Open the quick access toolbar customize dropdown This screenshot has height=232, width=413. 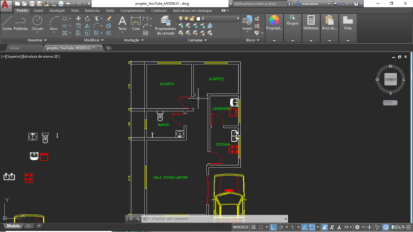[x=89, y=4]
